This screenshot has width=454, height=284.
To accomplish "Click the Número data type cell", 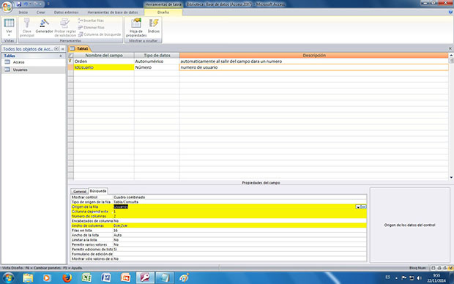I will [x=157, y=67].
